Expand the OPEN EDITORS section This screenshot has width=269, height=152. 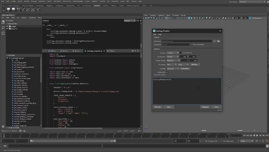(x=7, y=128)
